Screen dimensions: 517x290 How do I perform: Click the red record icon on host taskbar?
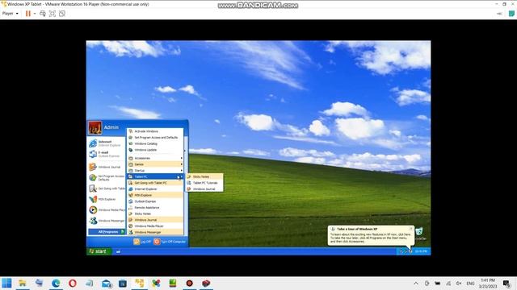(189, 283)
